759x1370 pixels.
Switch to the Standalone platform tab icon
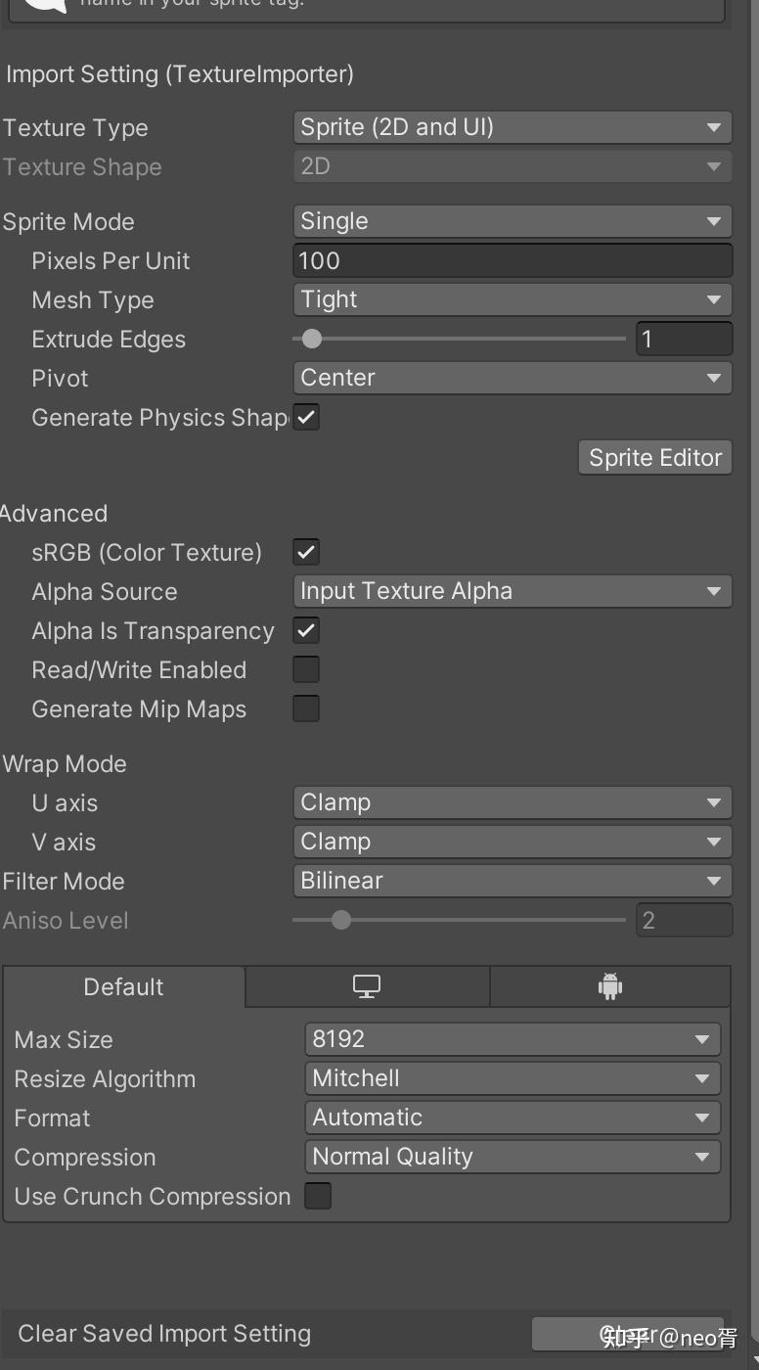[366, 986]
